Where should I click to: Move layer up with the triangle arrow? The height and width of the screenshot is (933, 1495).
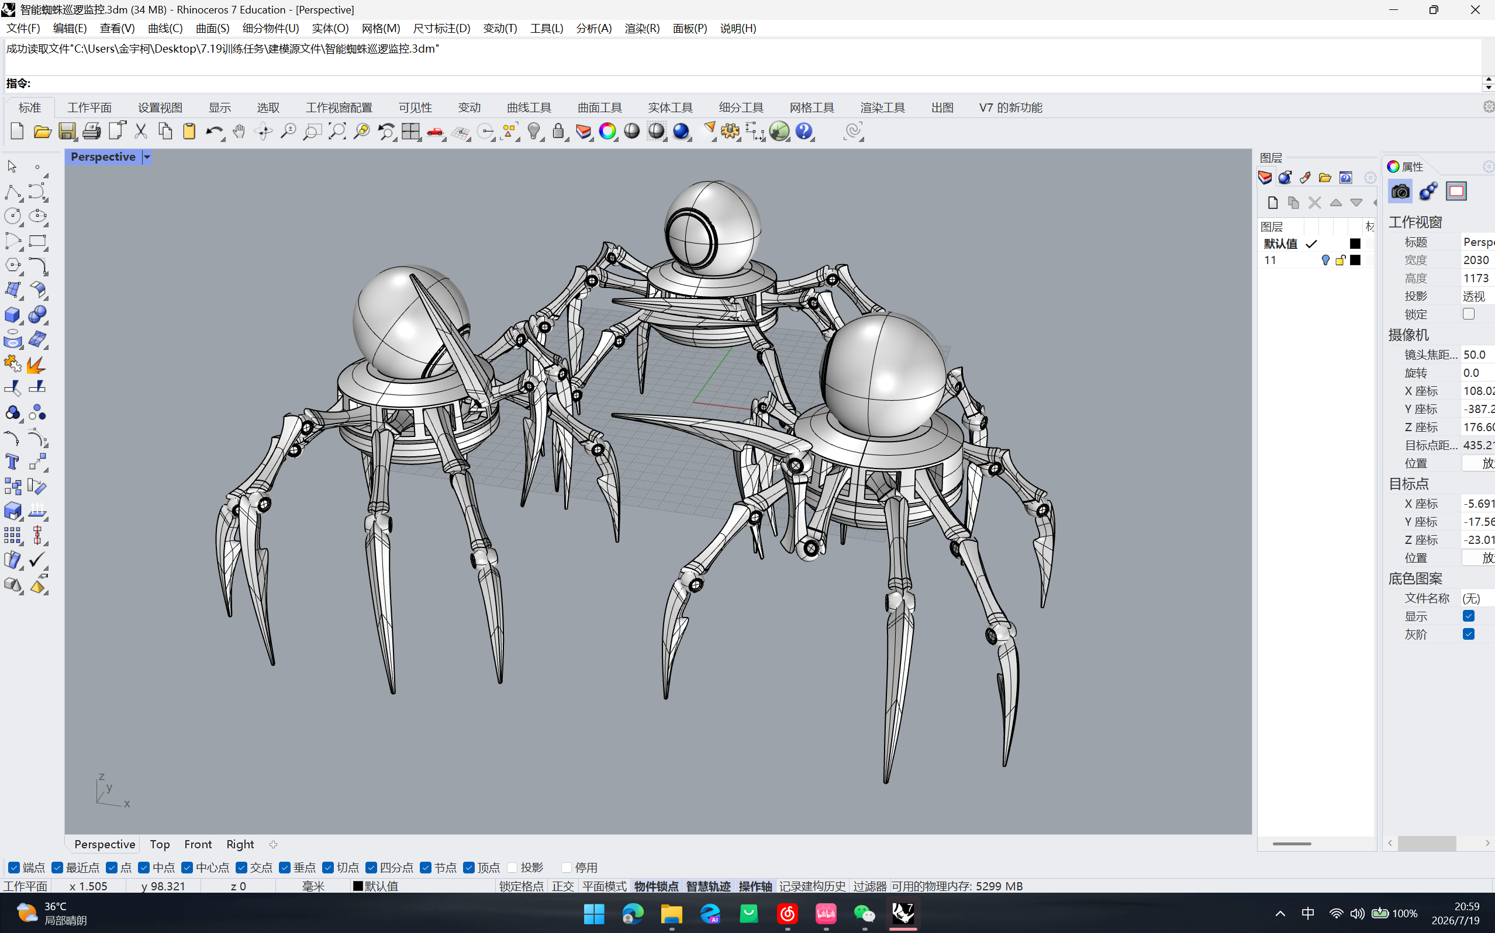click(x=1336, y=202)
